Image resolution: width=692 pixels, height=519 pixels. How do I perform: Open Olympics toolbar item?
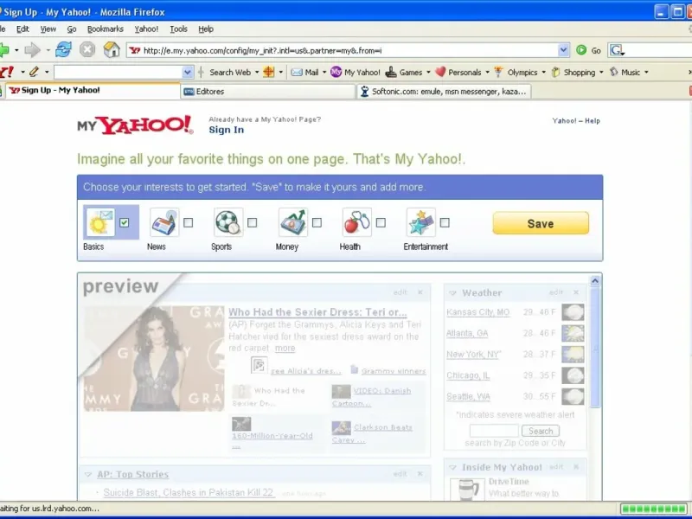tap(516, 72)
